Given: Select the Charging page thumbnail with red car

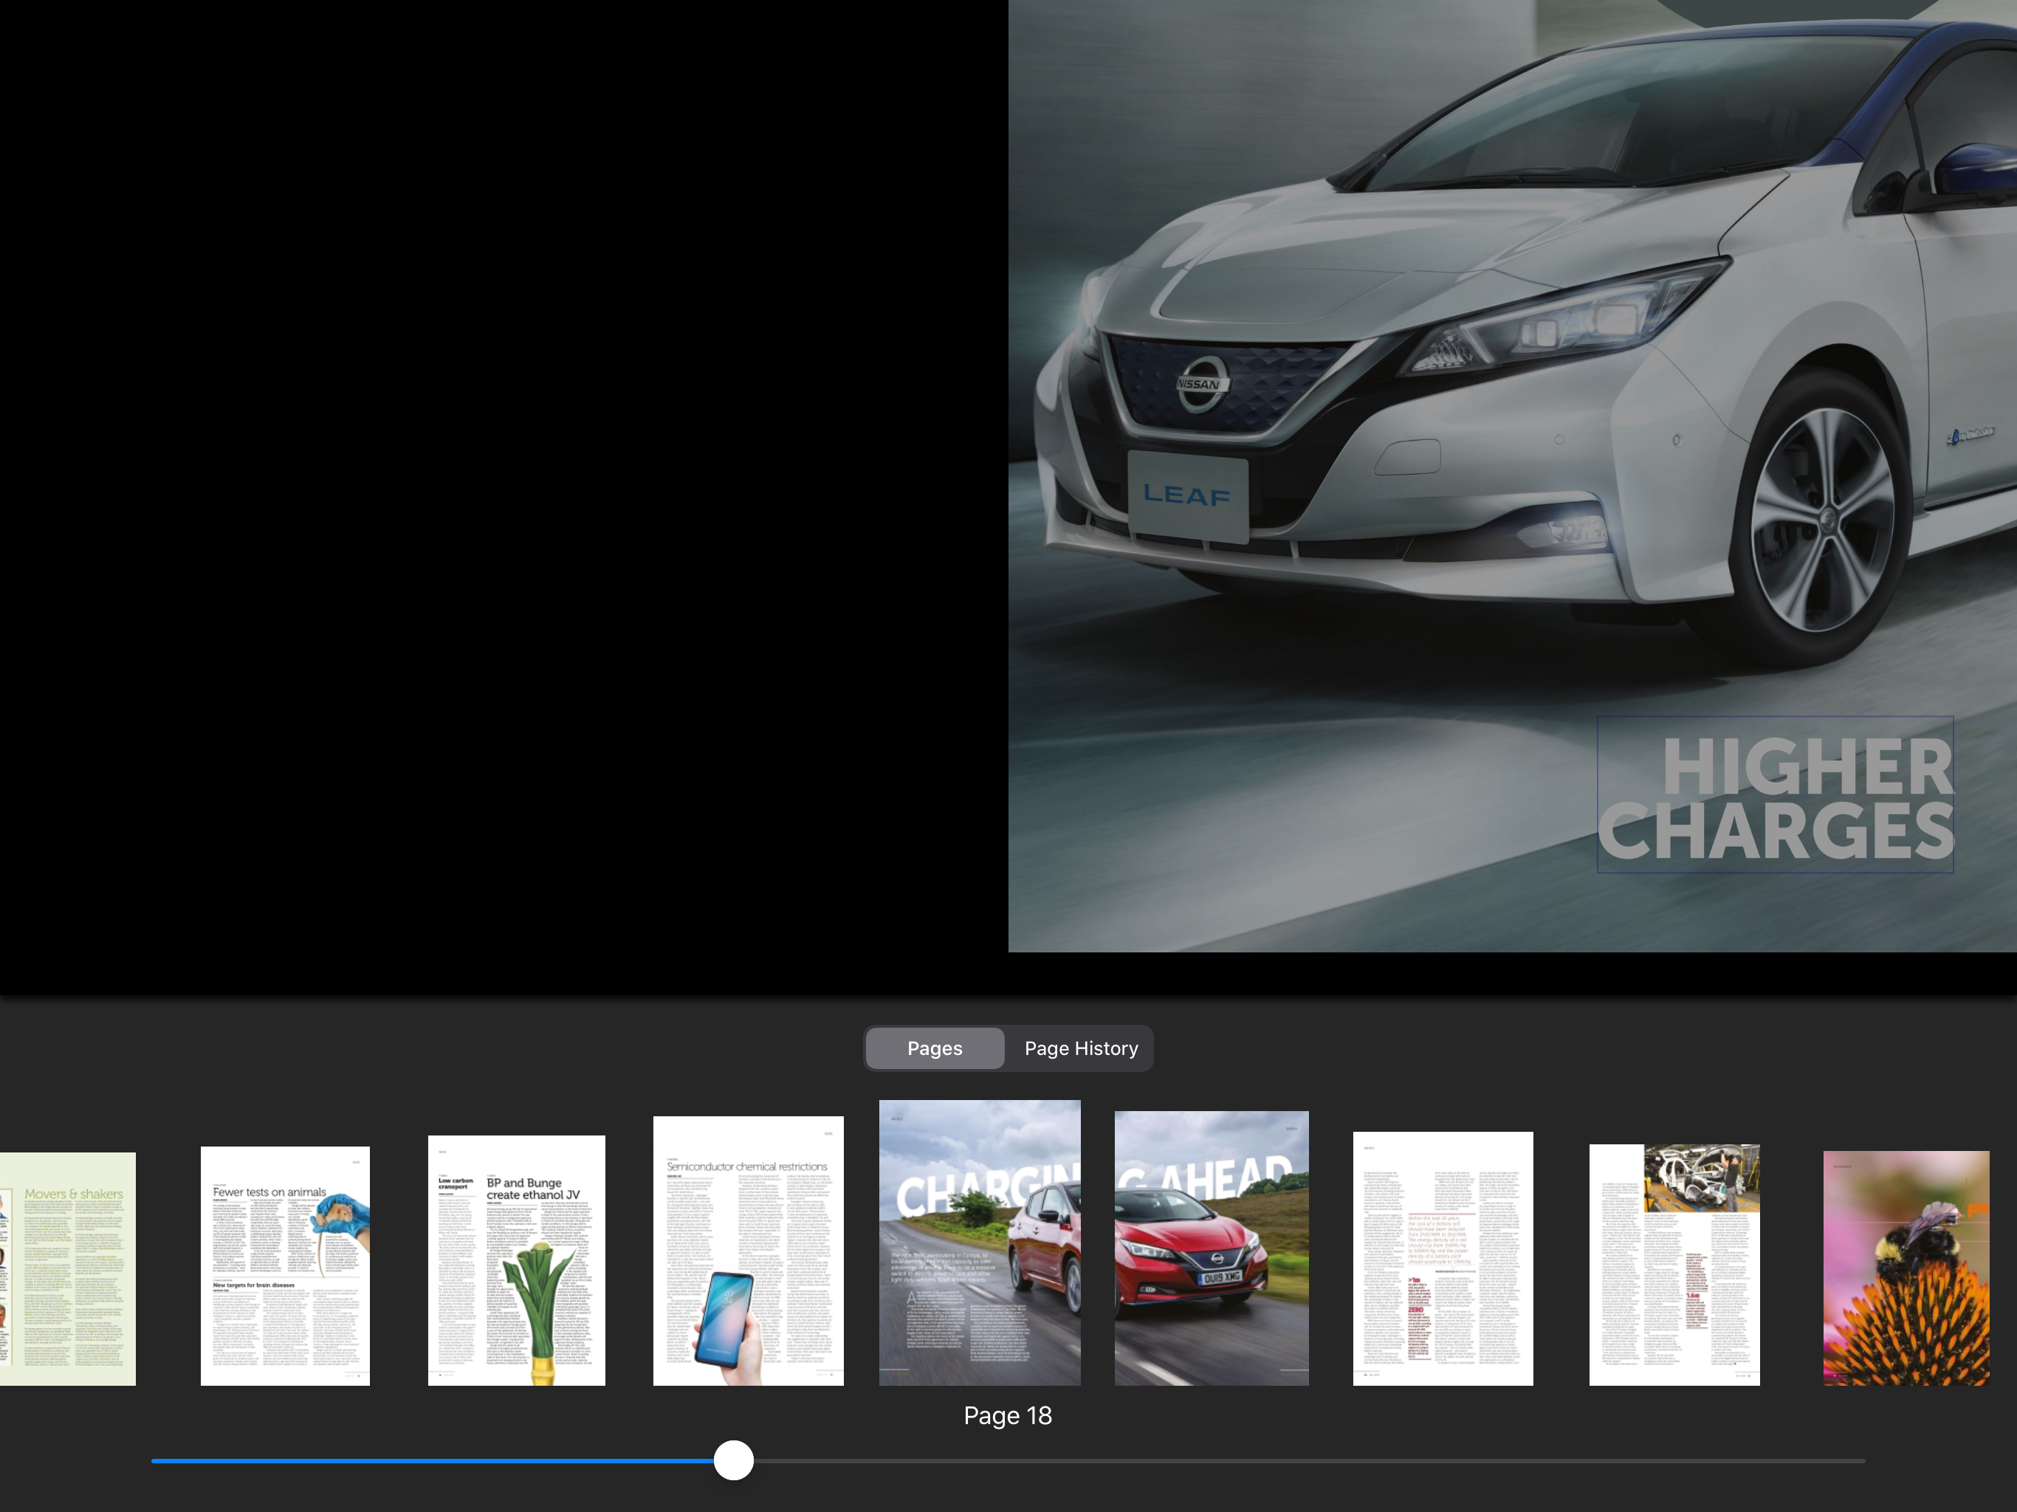Looking at the screenshot, I should point(980,1243).
